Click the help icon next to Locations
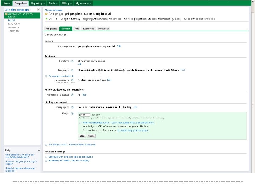255x191 pixels. [x=72, y=61]
